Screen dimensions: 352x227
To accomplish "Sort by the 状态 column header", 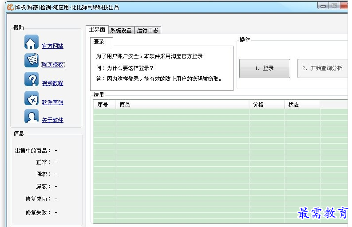I will coord(302,105).
